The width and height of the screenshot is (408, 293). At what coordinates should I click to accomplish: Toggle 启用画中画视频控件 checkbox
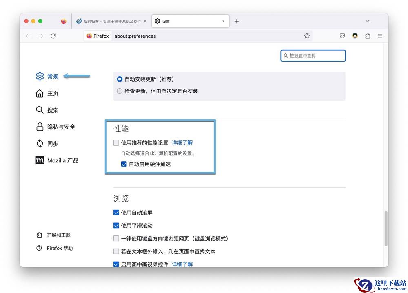coord(116,264)
